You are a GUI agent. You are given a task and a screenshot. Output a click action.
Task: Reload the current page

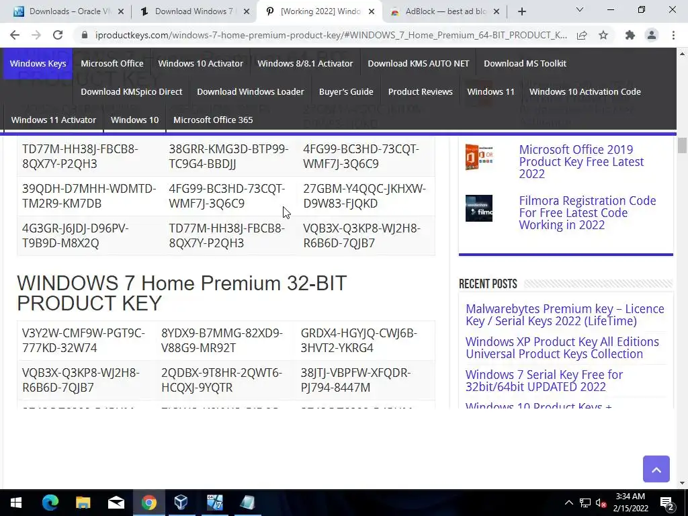tap(58, 35)
